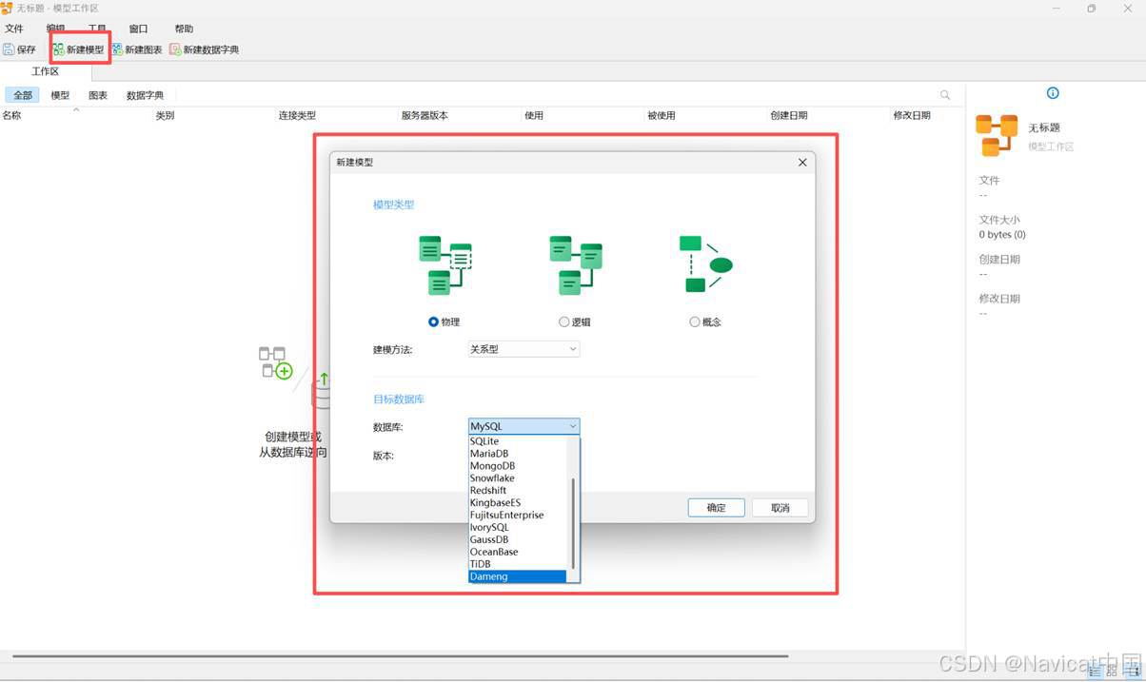Switch to grid view icon in status bar

click(1112, 672)
